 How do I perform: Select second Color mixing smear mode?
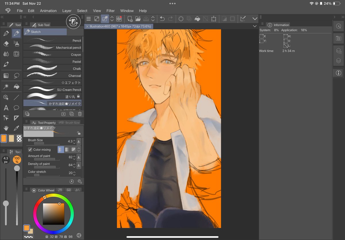click(x=67, y=149)
